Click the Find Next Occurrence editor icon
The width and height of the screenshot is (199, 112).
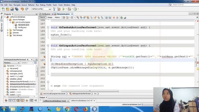(84, 17)
